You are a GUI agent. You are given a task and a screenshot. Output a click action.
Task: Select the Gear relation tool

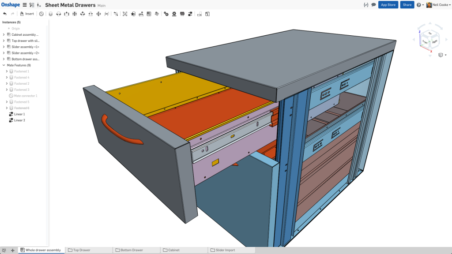pyautogui.click(x=166, y=14)
